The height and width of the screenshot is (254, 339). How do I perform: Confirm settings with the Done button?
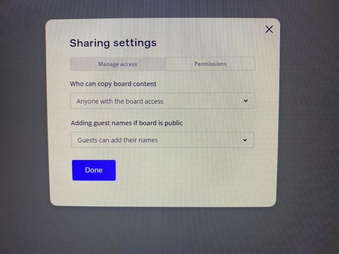[x=94, y=170]
